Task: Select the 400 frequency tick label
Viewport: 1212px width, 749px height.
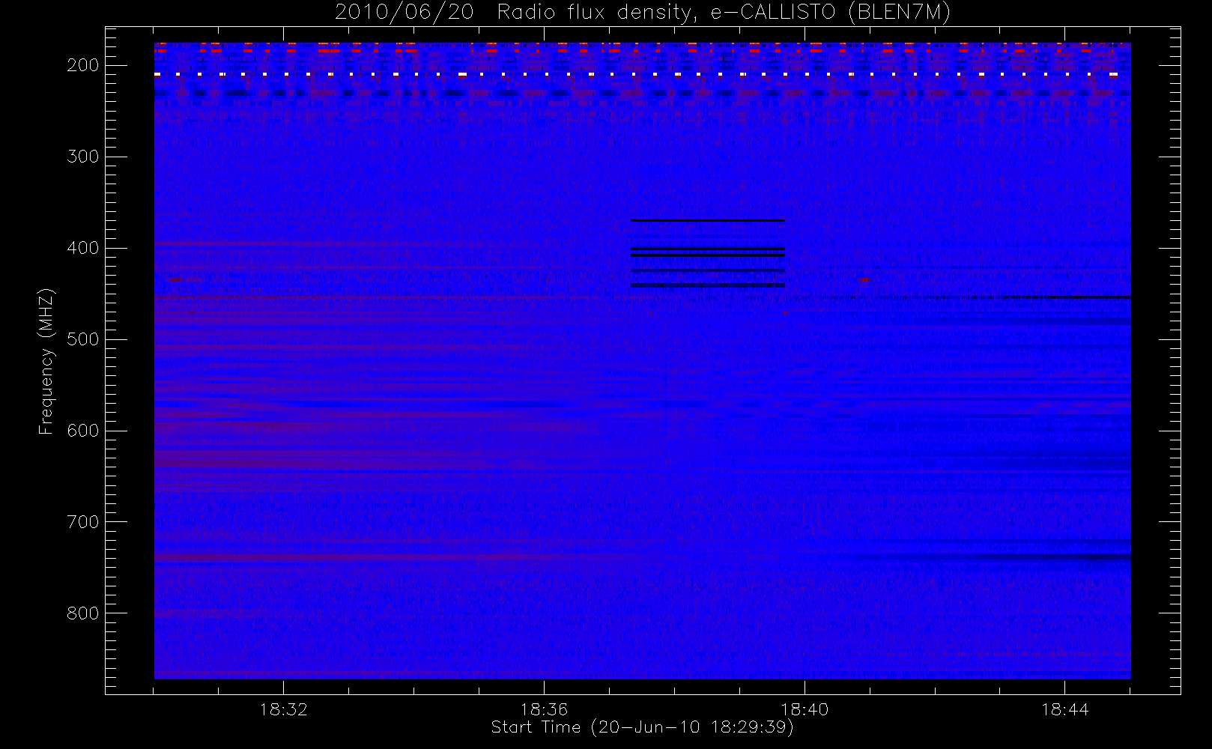Action: click(83, 248)
